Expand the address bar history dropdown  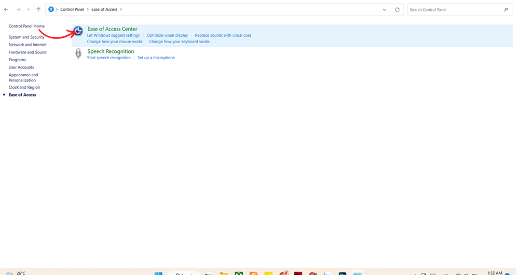(x=385, y=9)
